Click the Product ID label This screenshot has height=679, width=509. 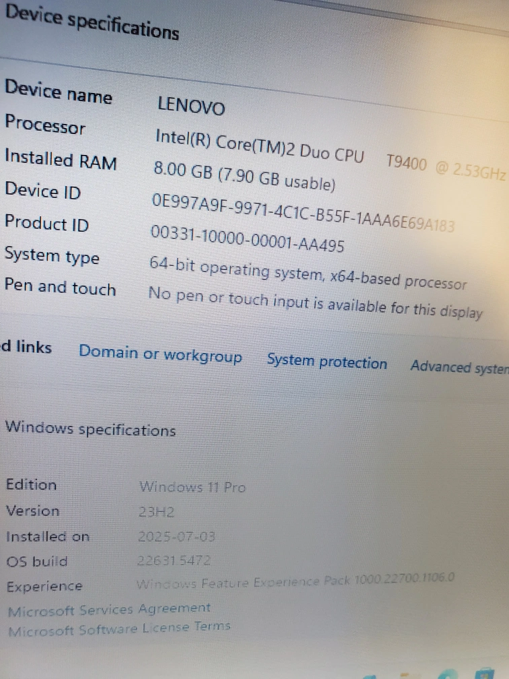tap(46, 223)
